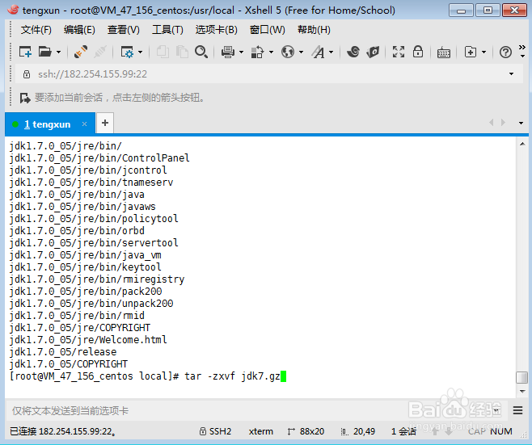Screen dimensions: 532x445
Task: Expand the Properties dropdown arrow
Action: pyautogui.click(x=140, y=52)
